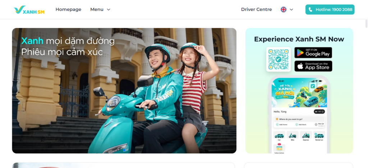Expand the language selector chevron

tap(291, 10)
